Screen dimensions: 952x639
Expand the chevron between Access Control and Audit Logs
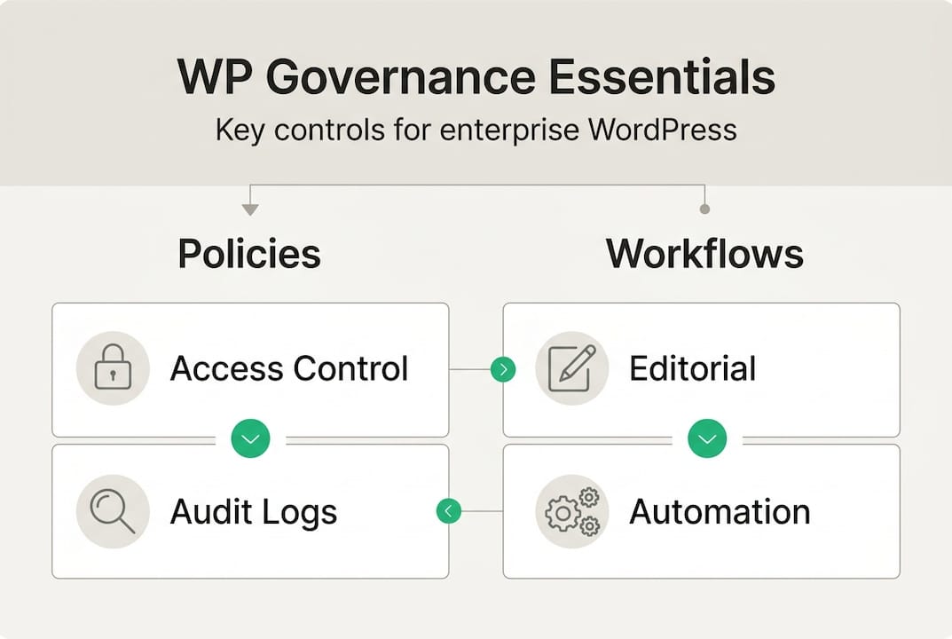coord(250,438)
